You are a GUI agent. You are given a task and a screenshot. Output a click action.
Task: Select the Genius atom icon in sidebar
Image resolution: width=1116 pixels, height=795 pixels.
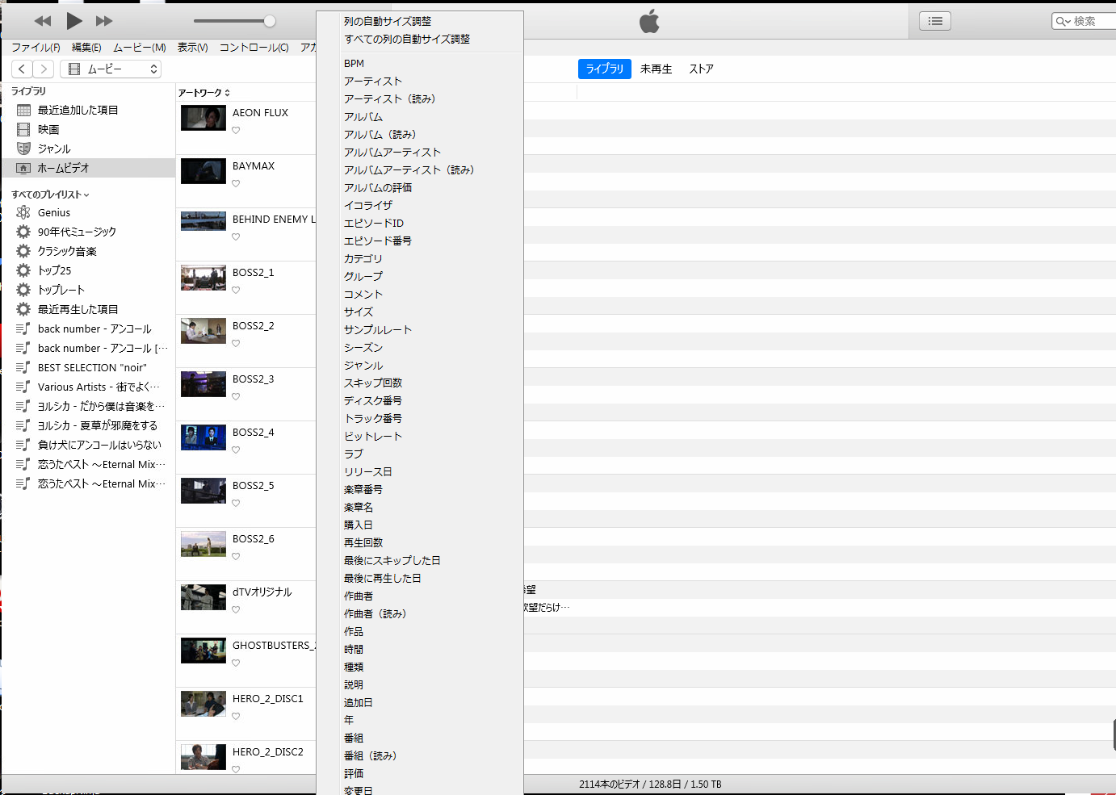[x=23, y=212]
